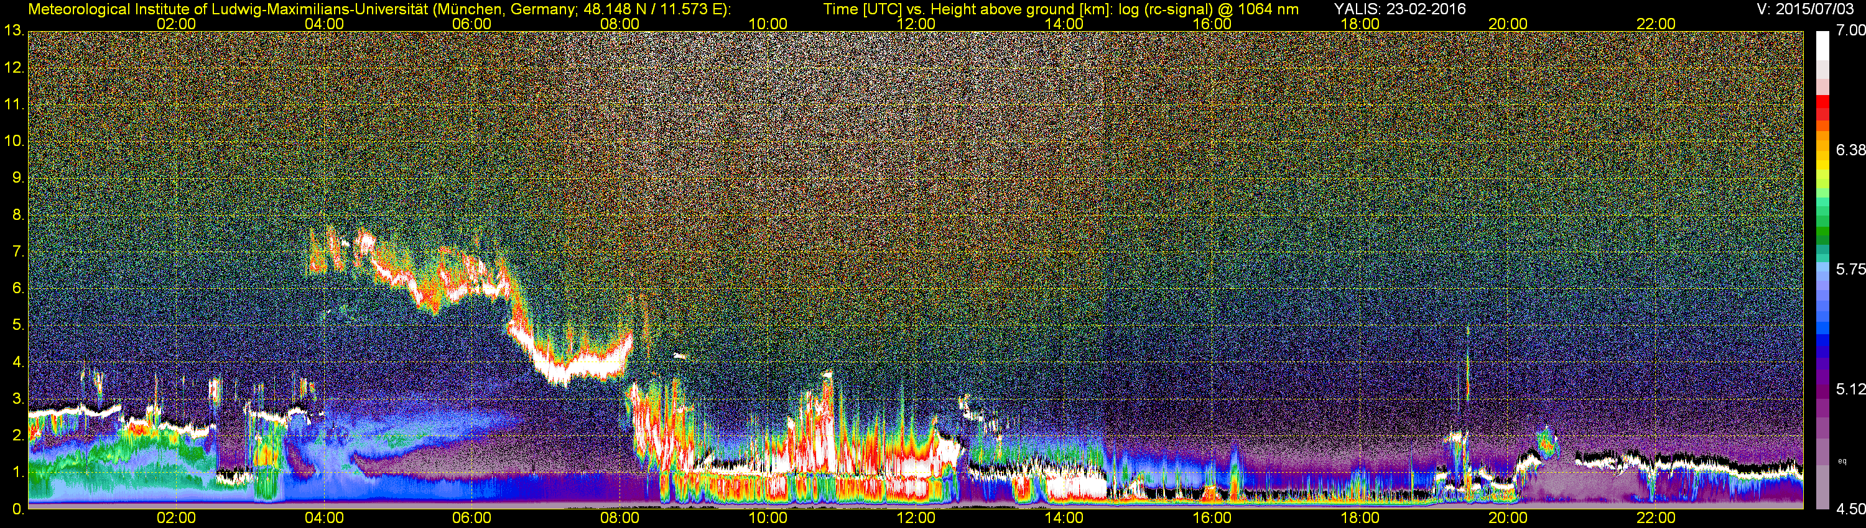This screenshot has width=1866, height=528.
Task: Click the 22:00 label on the bottom time axis
Action: click(1656, 518)
